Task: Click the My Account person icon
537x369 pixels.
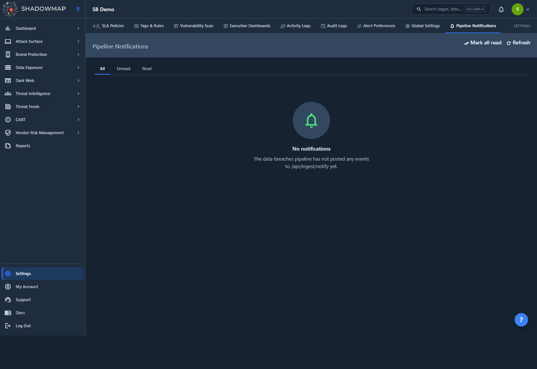Action: (x=8, y=287)
